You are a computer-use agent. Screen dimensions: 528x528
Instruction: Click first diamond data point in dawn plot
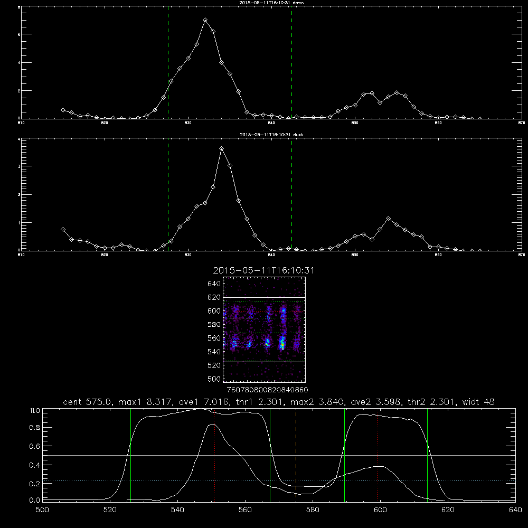click(x=63, y=110)
